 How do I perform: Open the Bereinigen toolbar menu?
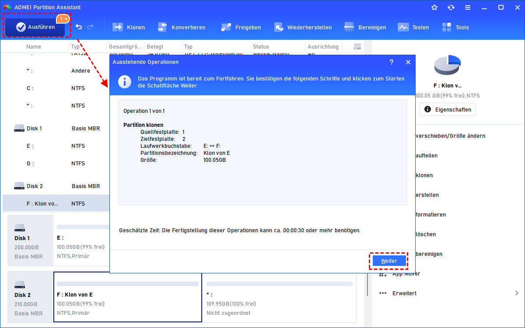(x=365, y=27)
